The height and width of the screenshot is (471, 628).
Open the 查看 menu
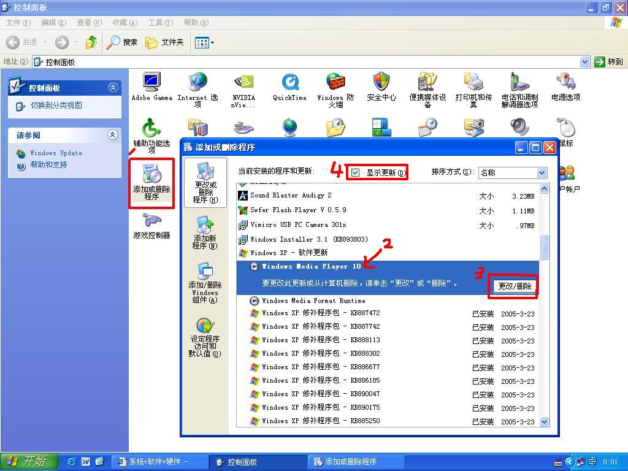click(90, 23)
